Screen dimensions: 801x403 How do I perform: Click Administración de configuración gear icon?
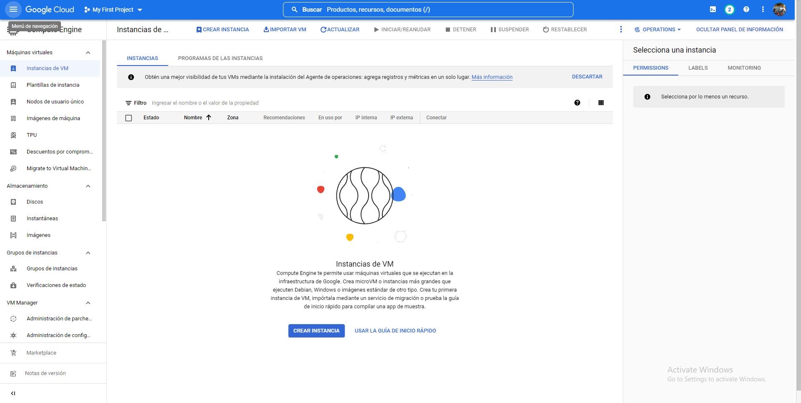(13, 335)
